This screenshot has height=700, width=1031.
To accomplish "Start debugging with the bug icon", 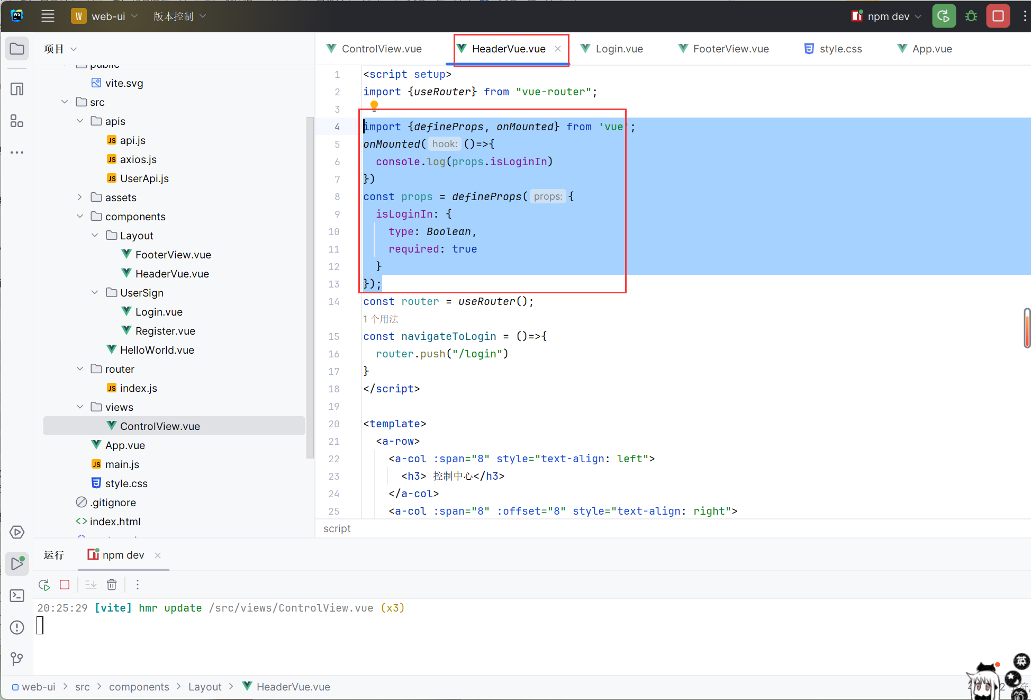I will [971, 16].
